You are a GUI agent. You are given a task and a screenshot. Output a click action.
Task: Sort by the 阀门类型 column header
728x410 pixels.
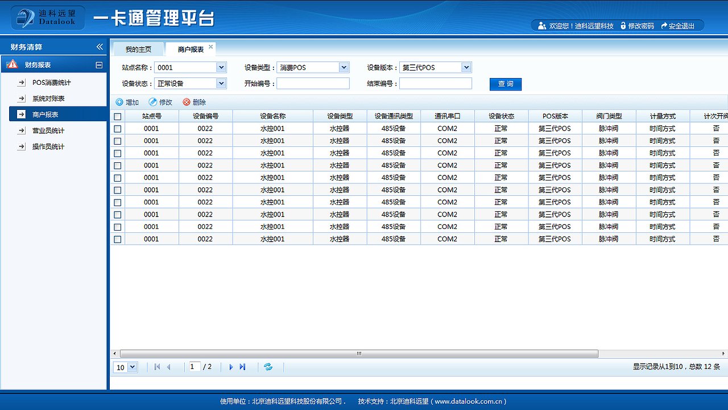pyautogui.click(x=609, y=116)
